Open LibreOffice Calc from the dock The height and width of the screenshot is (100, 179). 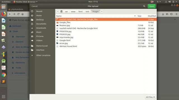(x=4, y=27)
